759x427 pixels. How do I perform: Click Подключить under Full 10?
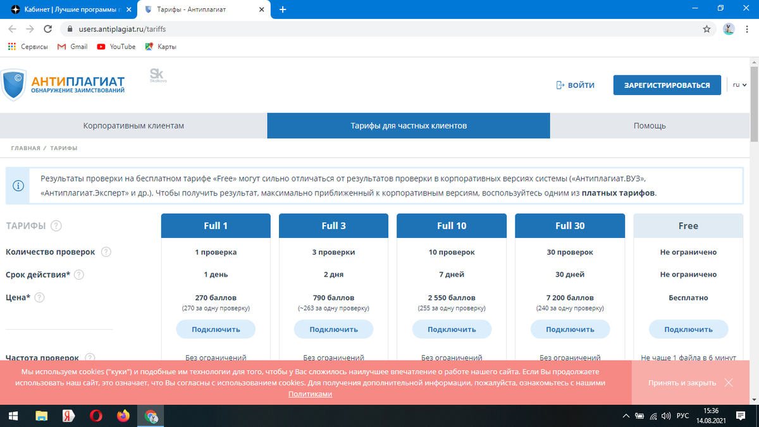pos(452,329)
